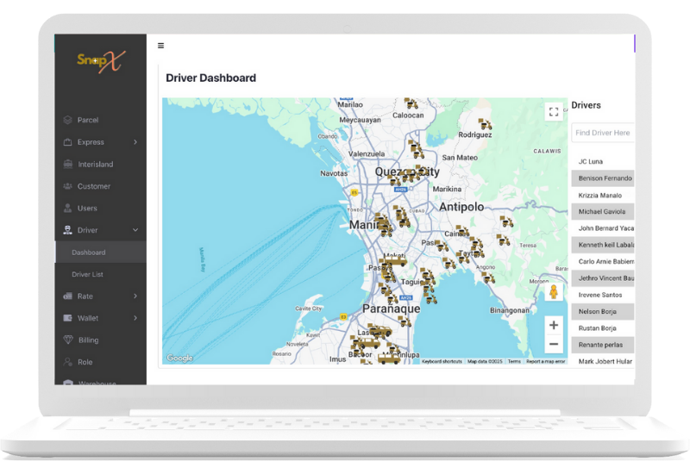Click driver marker south of Parañaque label
Image resolution: width=690 pixels, height=474 pixels.
pyautogui.click(x=405, y=321)
